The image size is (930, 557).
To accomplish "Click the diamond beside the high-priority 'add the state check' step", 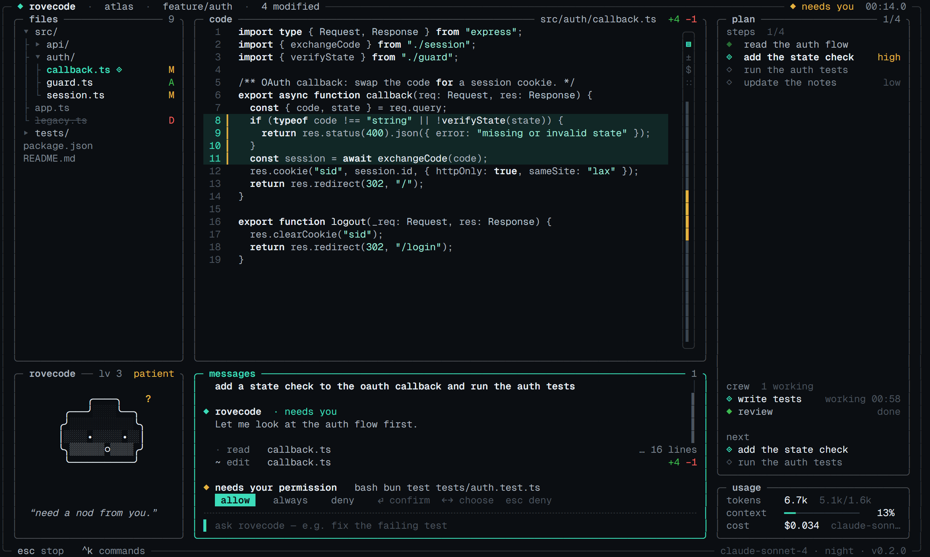I will [x=729, y=57].
